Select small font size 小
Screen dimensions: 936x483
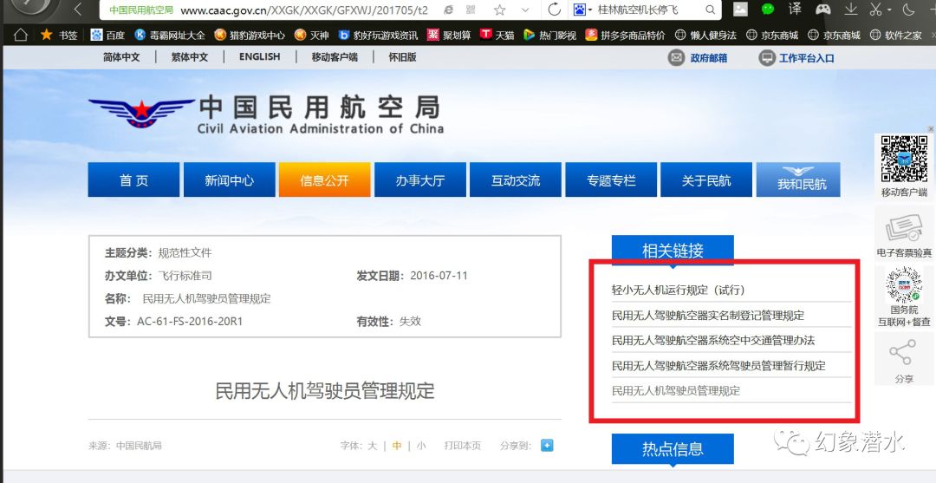[x=421, y=446]
